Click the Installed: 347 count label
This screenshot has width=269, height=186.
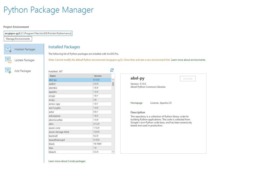coord(55,72)
